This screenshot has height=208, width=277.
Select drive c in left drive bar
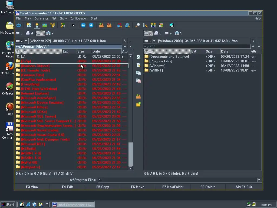(19, 33)
